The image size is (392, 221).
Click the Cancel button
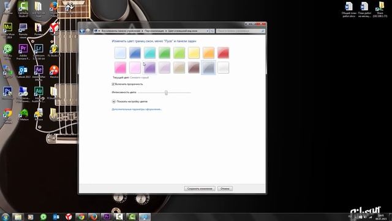(x=225, y=188)
